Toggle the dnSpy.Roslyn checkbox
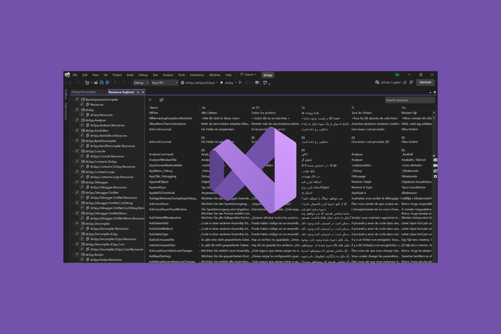Image resolution: width=501 pixels, height=334 pixels. point(77,254)
